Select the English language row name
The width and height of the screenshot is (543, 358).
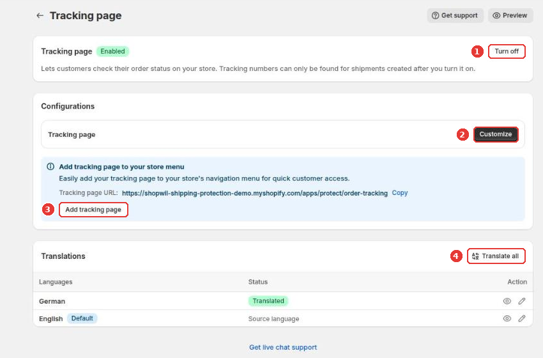click(51, 318)
